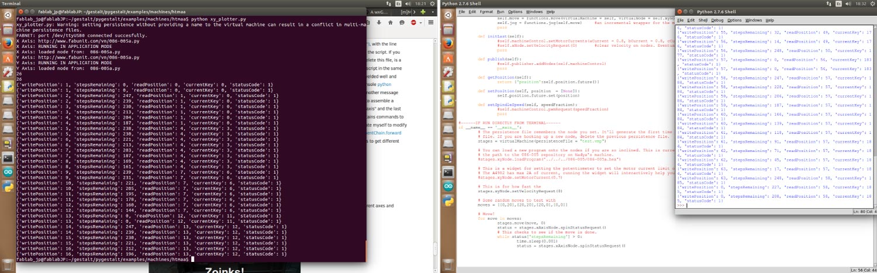This screenshot has width=877, height=273.
Task: Open Windows menu in the IDLE editor
Action: click(534, 12)
